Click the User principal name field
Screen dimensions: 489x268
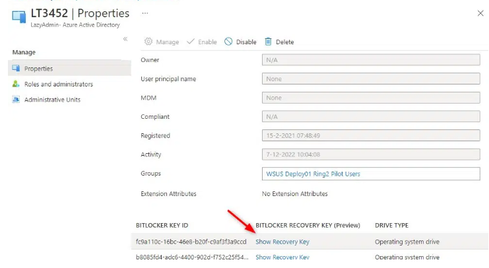[370, 79]
